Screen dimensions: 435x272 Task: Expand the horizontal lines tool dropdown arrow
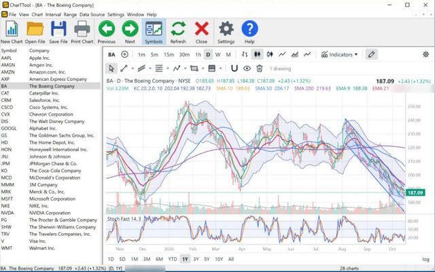[168, 68]
